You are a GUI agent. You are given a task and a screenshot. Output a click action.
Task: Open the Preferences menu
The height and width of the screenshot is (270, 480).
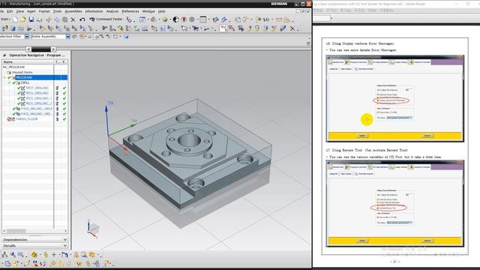coord(130,11)
